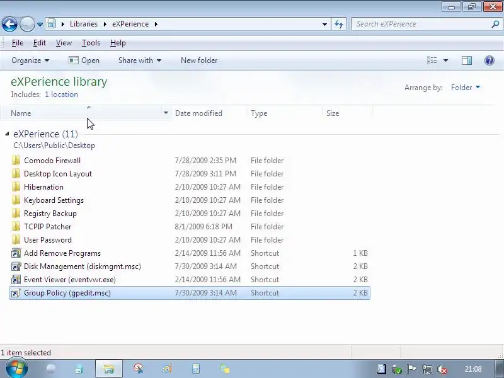Open the calculator icon in the taskbar

pos(196,369)
